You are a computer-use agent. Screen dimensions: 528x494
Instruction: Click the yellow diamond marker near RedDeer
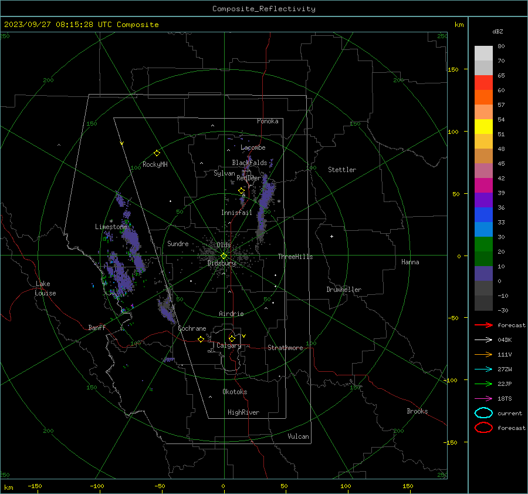(241, 191)
